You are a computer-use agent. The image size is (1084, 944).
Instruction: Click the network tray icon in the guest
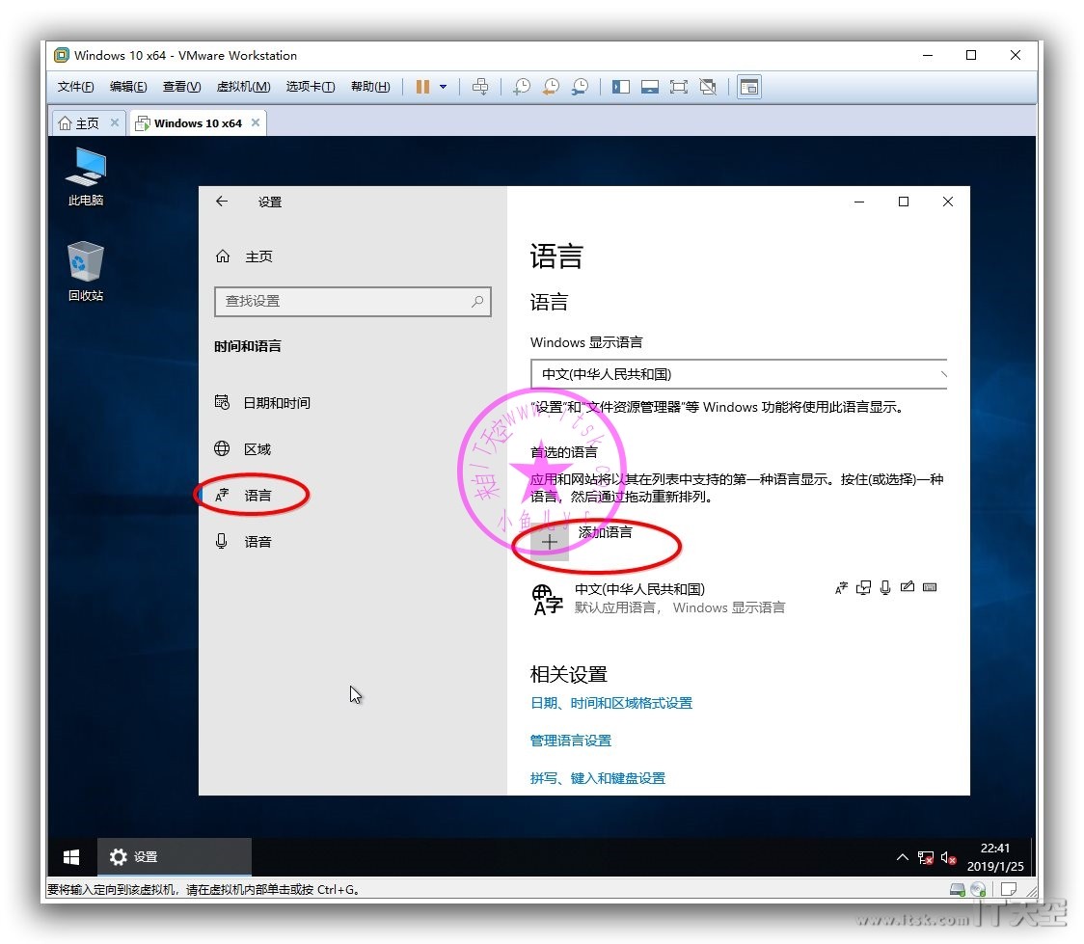click(x=926, y=858)
